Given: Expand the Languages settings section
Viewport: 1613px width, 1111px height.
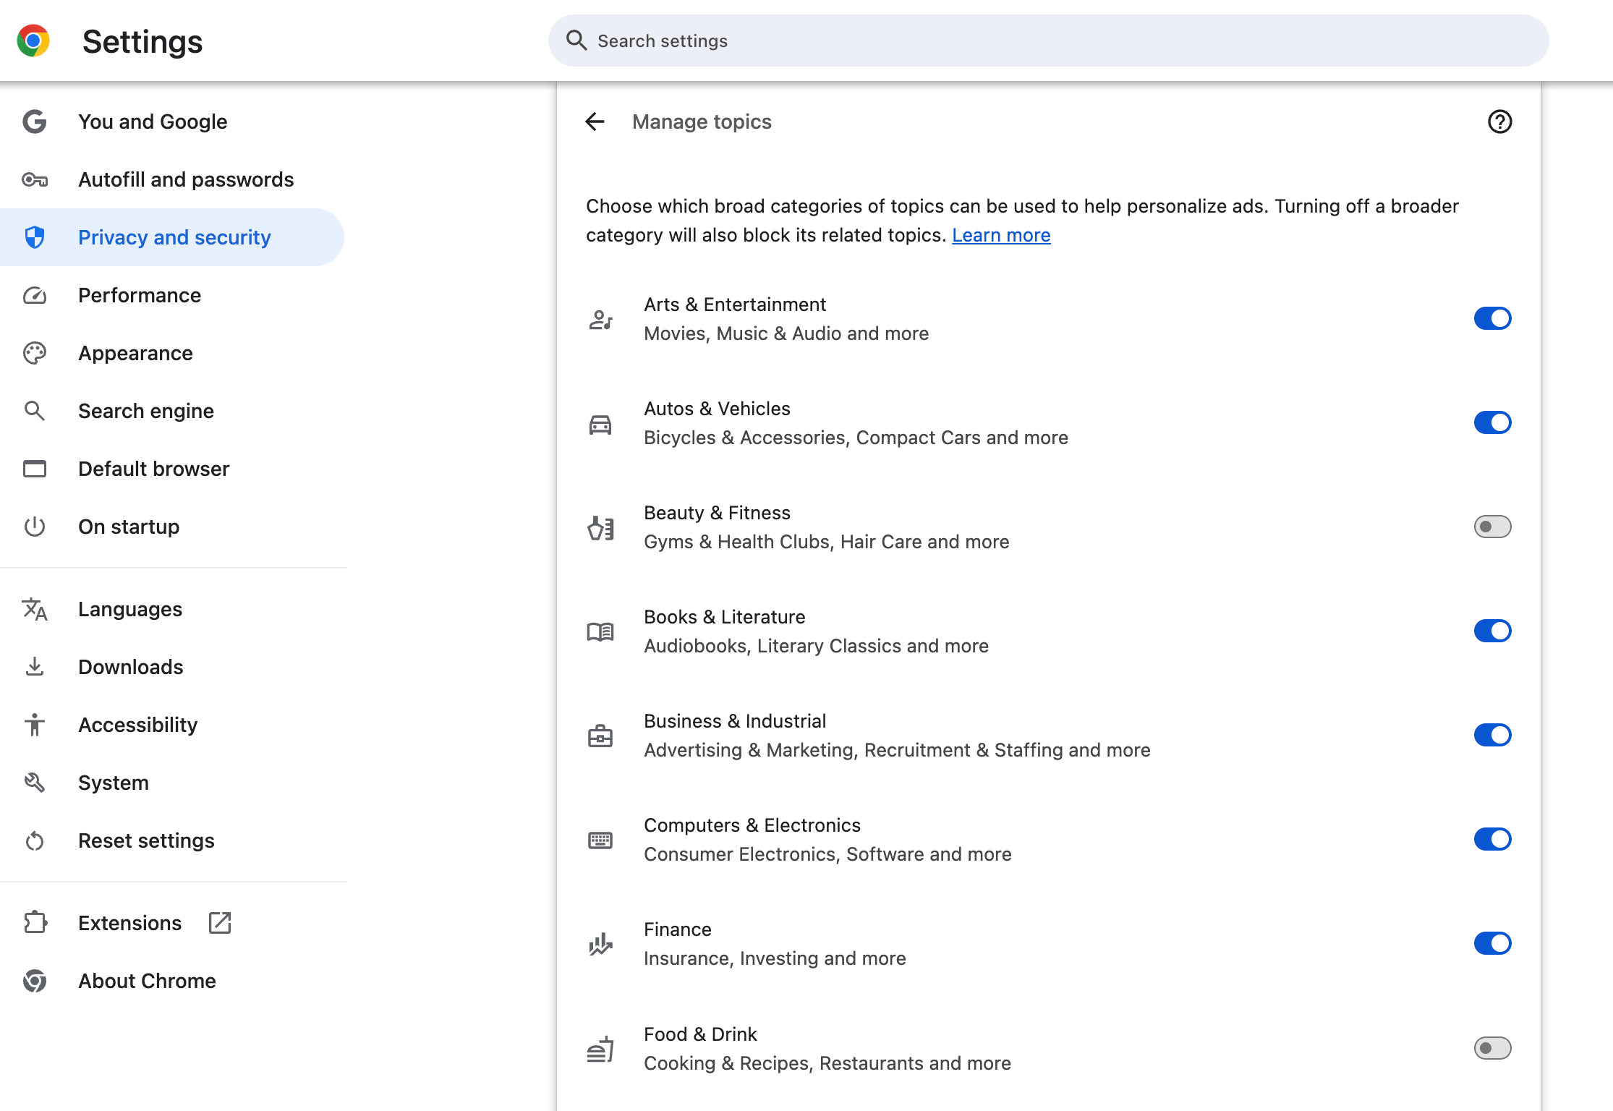Looking at the screenshot, I should point(130,610).
